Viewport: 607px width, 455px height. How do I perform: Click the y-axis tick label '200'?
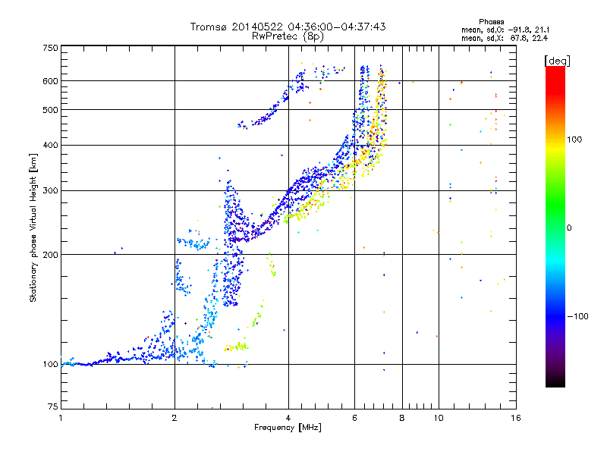pos(50,255)
